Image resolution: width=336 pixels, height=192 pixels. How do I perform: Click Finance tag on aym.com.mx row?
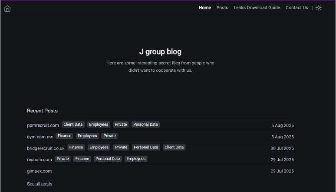pyautogui.click(x=64, y=136)
